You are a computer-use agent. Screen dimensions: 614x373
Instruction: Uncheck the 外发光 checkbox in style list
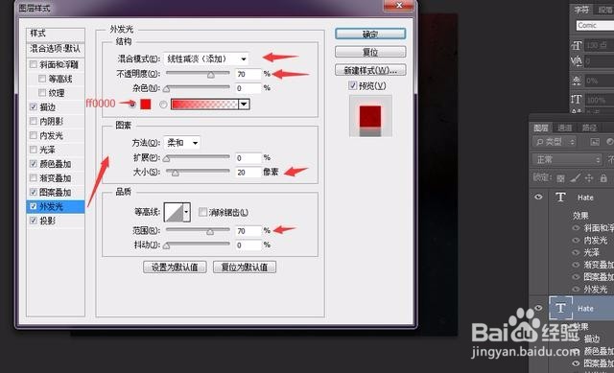pyautogui.click(x=34, y=206)
